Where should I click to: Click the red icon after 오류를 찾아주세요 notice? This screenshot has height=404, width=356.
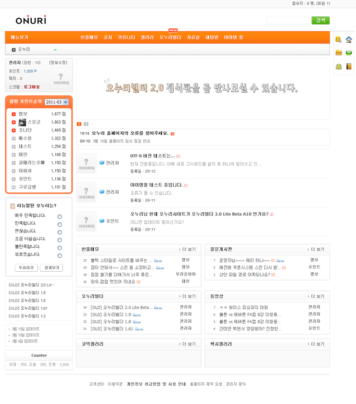(x=172, y=134)
